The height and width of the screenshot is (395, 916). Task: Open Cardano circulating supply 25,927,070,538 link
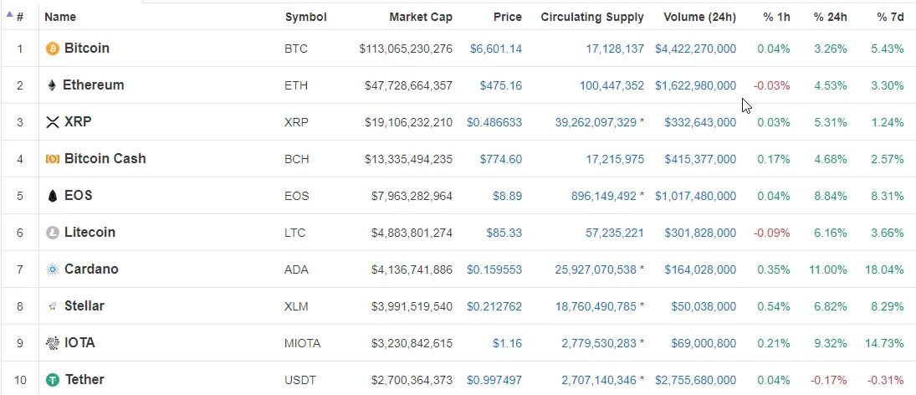(596, 269)
